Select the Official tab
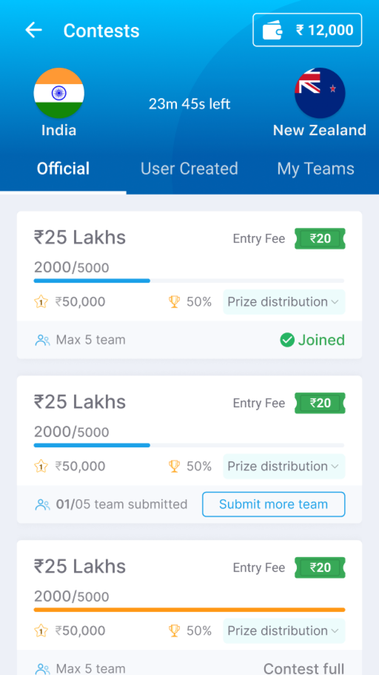 click(63, 169)
